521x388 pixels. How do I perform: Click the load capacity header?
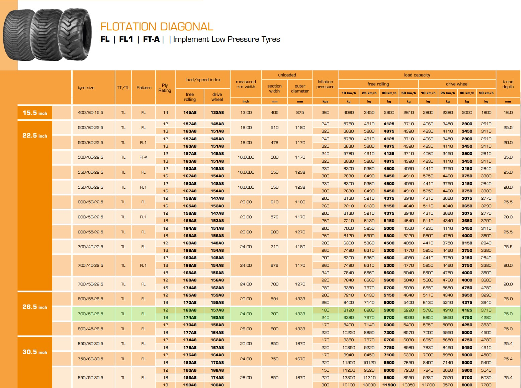tap(417, 75)
